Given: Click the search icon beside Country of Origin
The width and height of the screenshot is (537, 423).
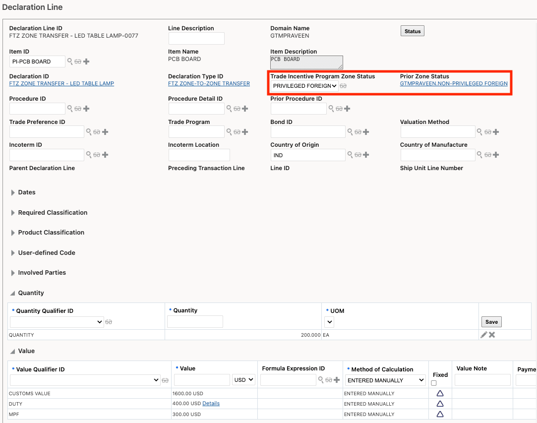Looking at the screenshot, I should [350, 155].
